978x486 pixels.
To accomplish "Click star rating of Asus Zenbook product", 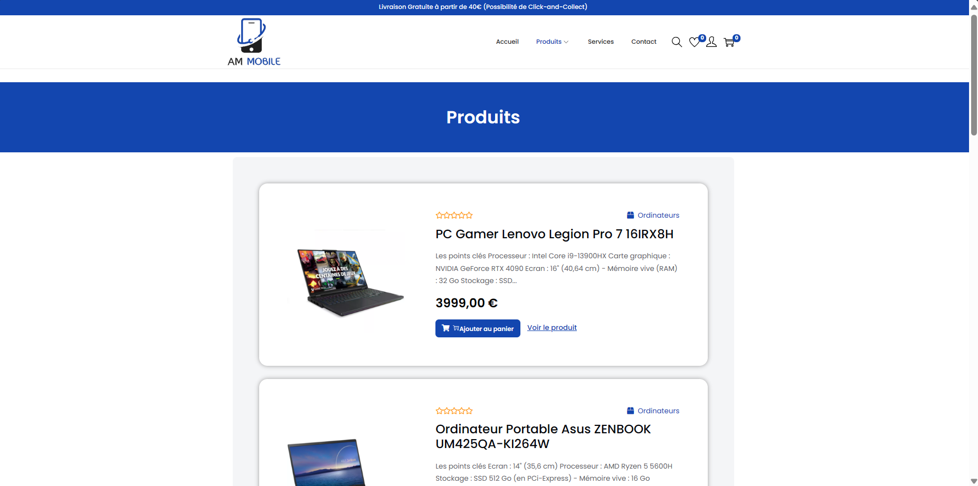I will point(454,411).
